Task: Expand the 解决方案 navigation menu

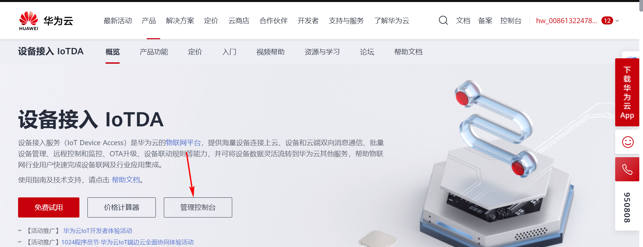Action: pyautogui.click(x=180, y=21)
